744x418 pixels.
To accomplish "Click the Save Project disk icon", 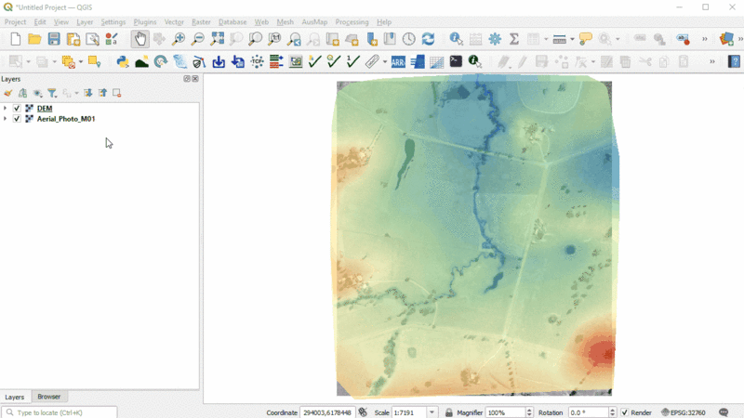I will tap(54, 39).
